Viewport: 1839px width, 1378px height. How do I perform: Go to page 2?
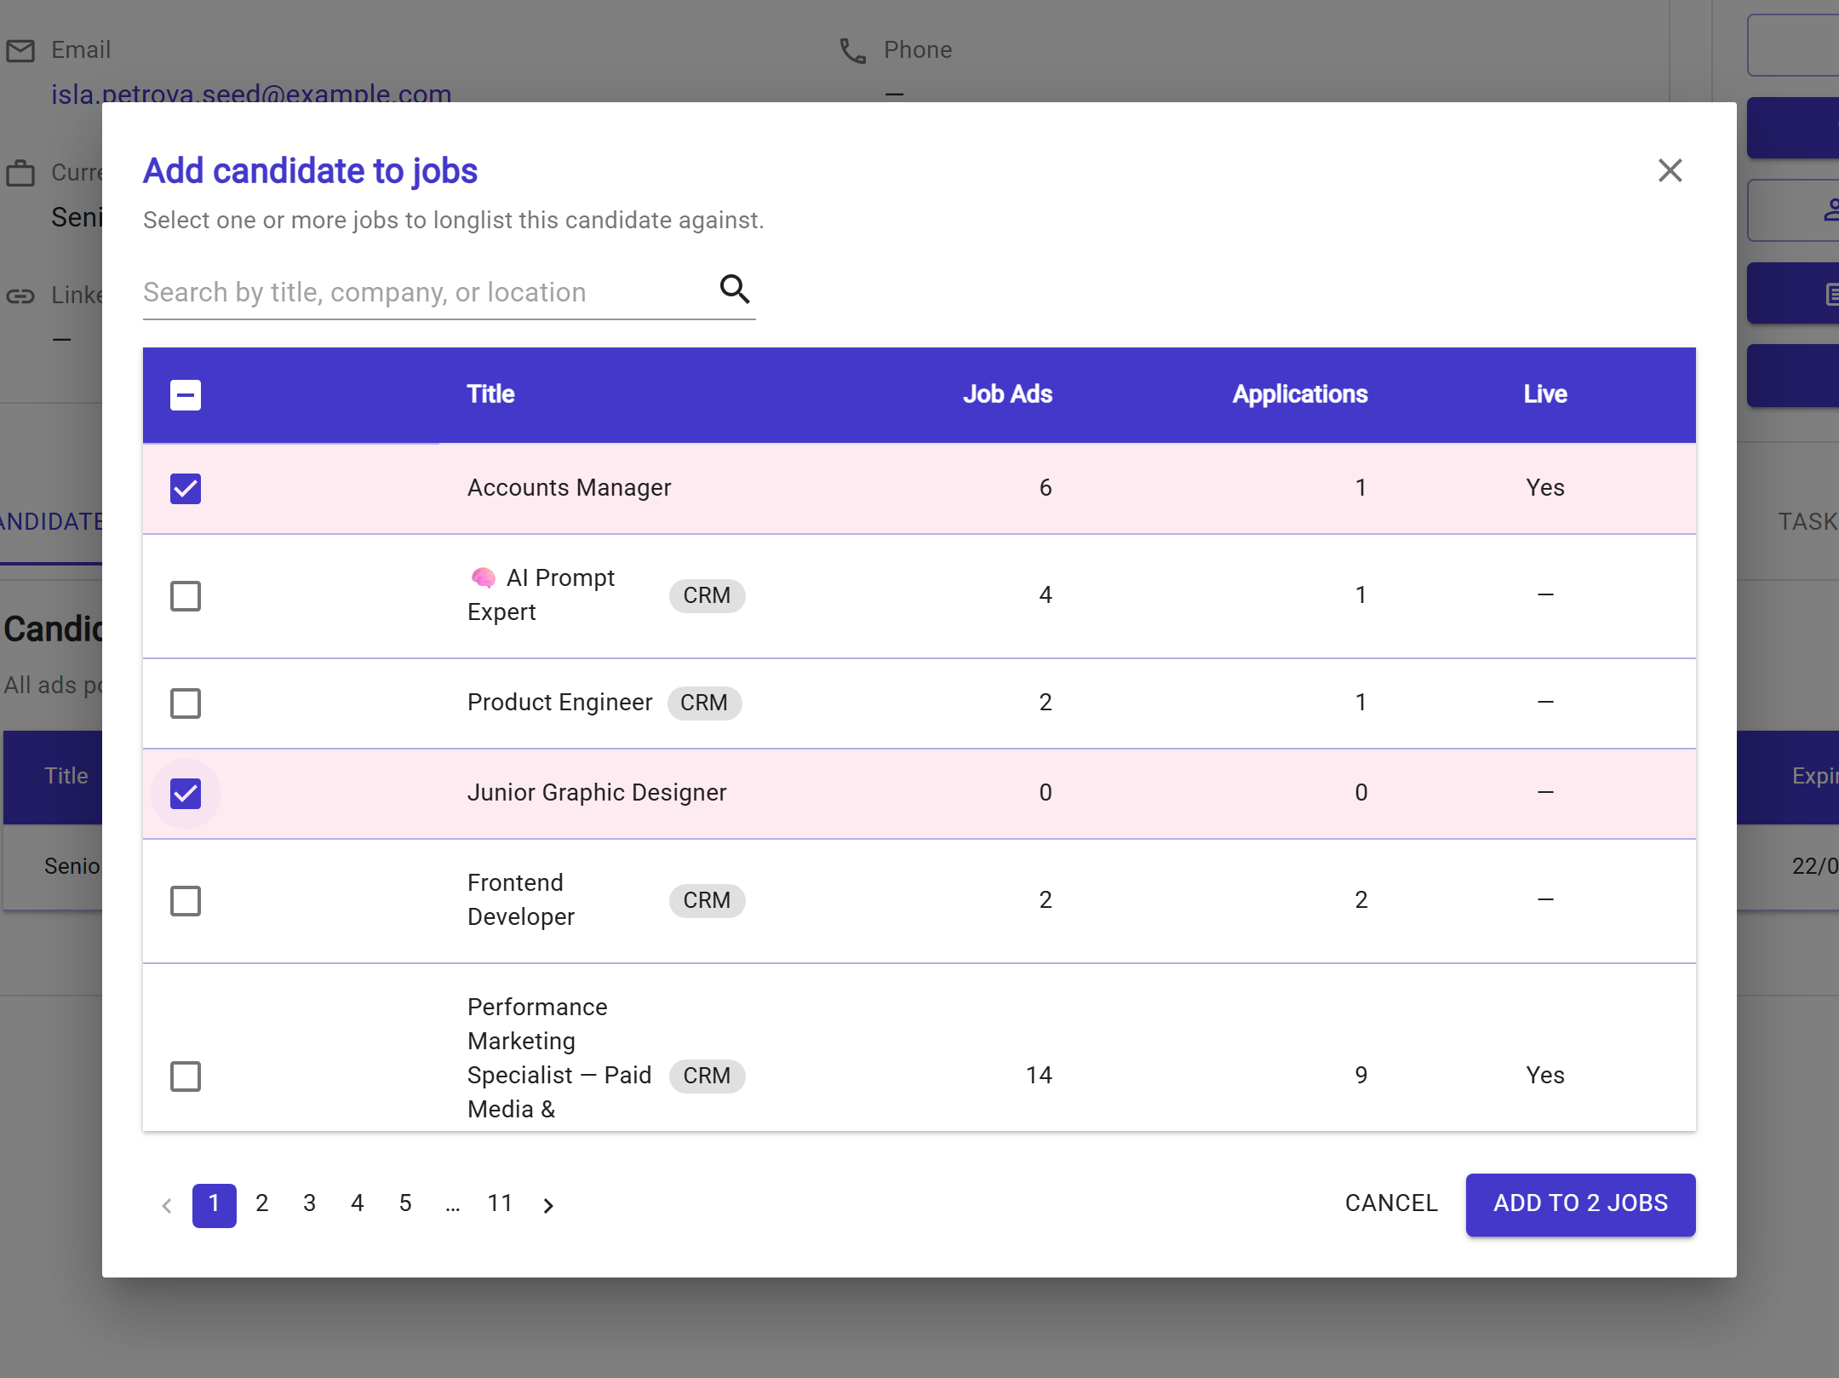[262, 1203]
